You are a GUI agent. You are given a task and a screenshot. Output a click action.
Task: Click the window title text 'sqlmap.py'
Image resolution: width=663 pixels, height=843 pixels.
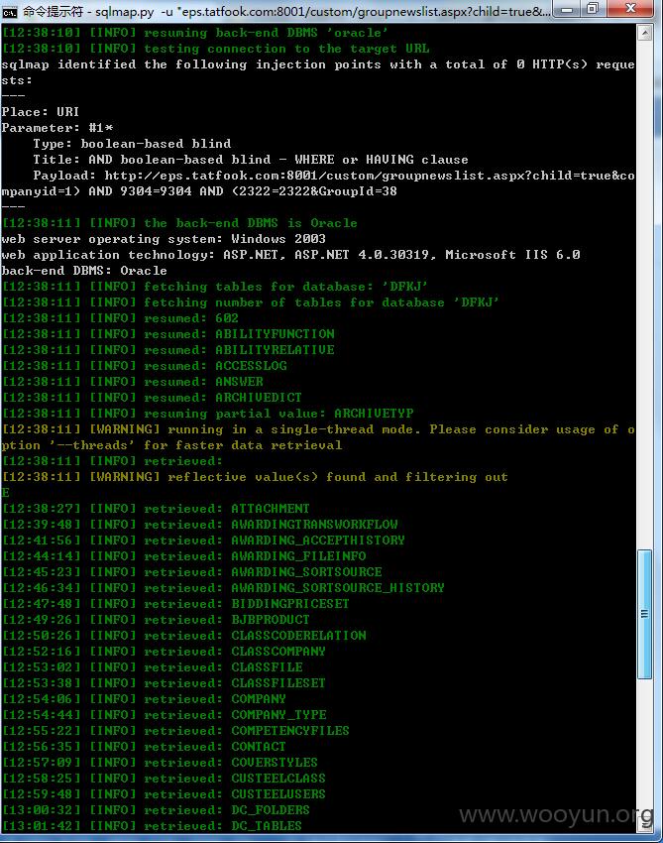point(125,11)
